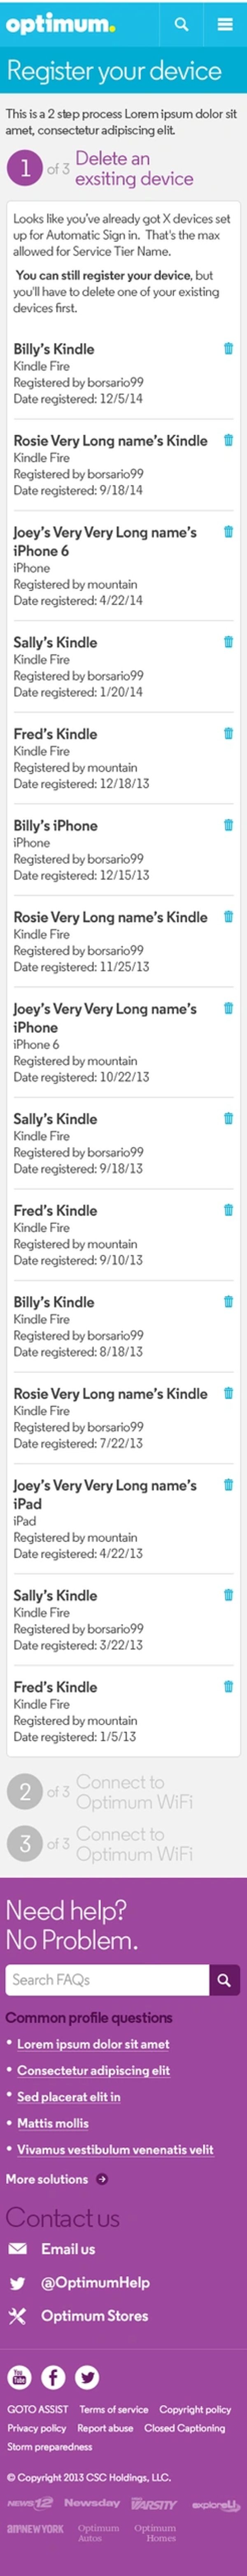This screenshot has height=2576, width=247.
Task: Open the Terms of service footer link
Action: [114, 2410]
